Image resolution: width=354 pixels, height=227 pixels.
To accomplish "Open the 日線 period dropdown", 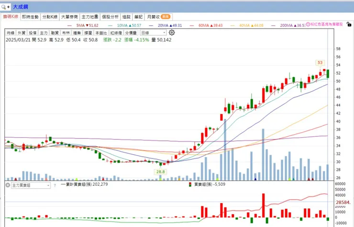I will pyautogui.click(x=153, y=33).
